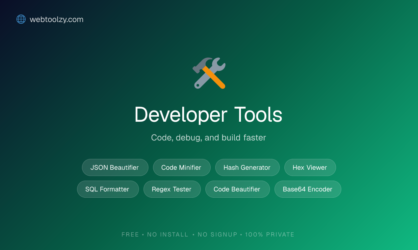Click the webtoolzy.com site name
Image resolution: width=418 pixels, height=250 pixels.
point(57,19)
